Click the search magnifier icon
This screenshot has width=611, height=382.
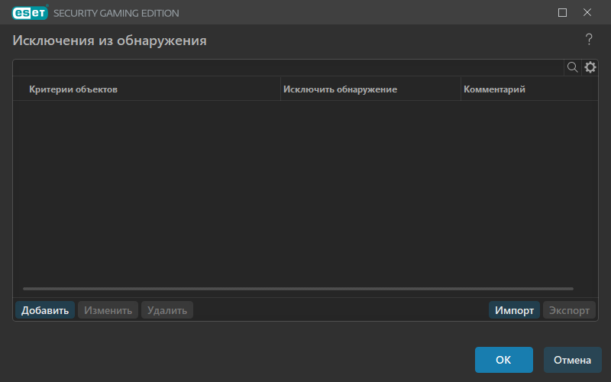(x=572, y=67)
